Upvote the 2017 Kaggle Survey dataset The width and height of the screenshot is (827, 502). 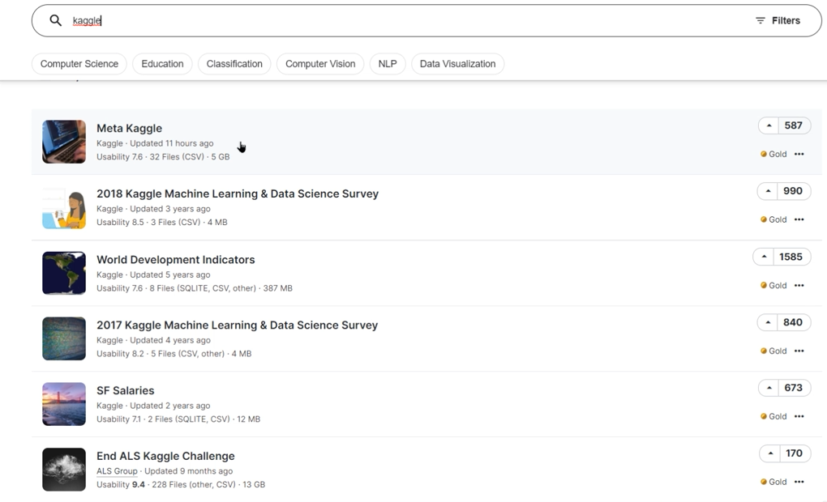coord(769,322)
